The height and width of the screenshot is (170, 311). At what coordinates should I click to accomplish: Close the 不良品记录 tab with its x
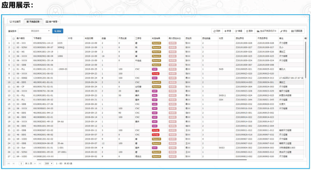click(x=40, y=21)
